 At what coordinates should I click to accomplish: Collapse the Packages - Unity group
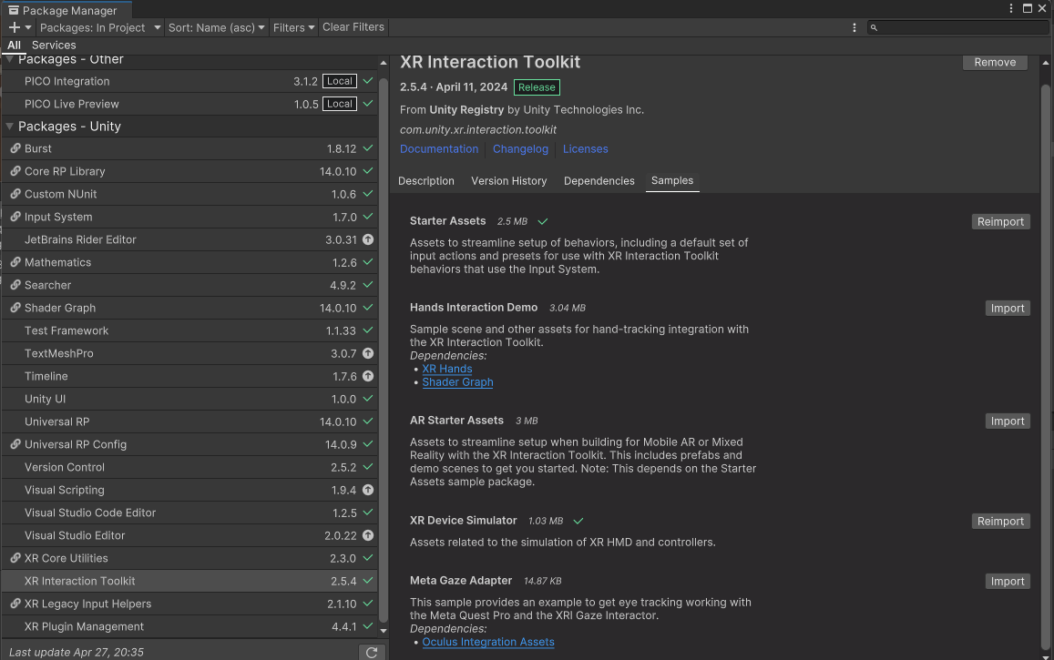pos(9,127)
